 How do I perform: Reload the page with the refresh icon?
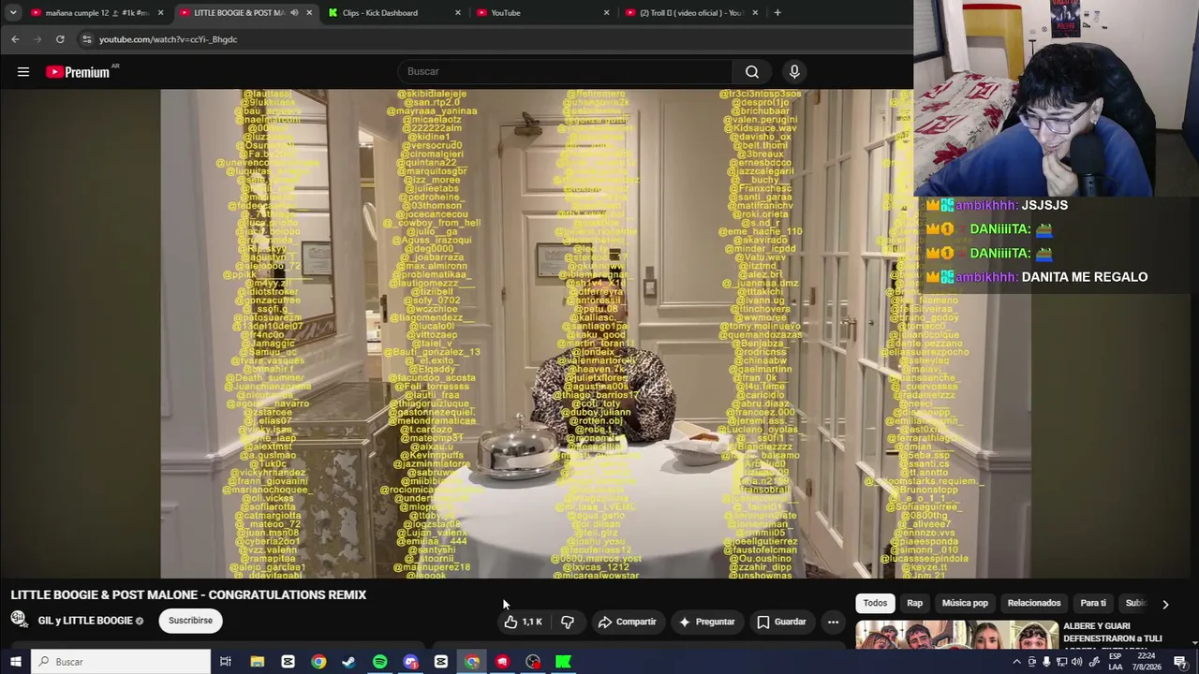click(60, 39)
